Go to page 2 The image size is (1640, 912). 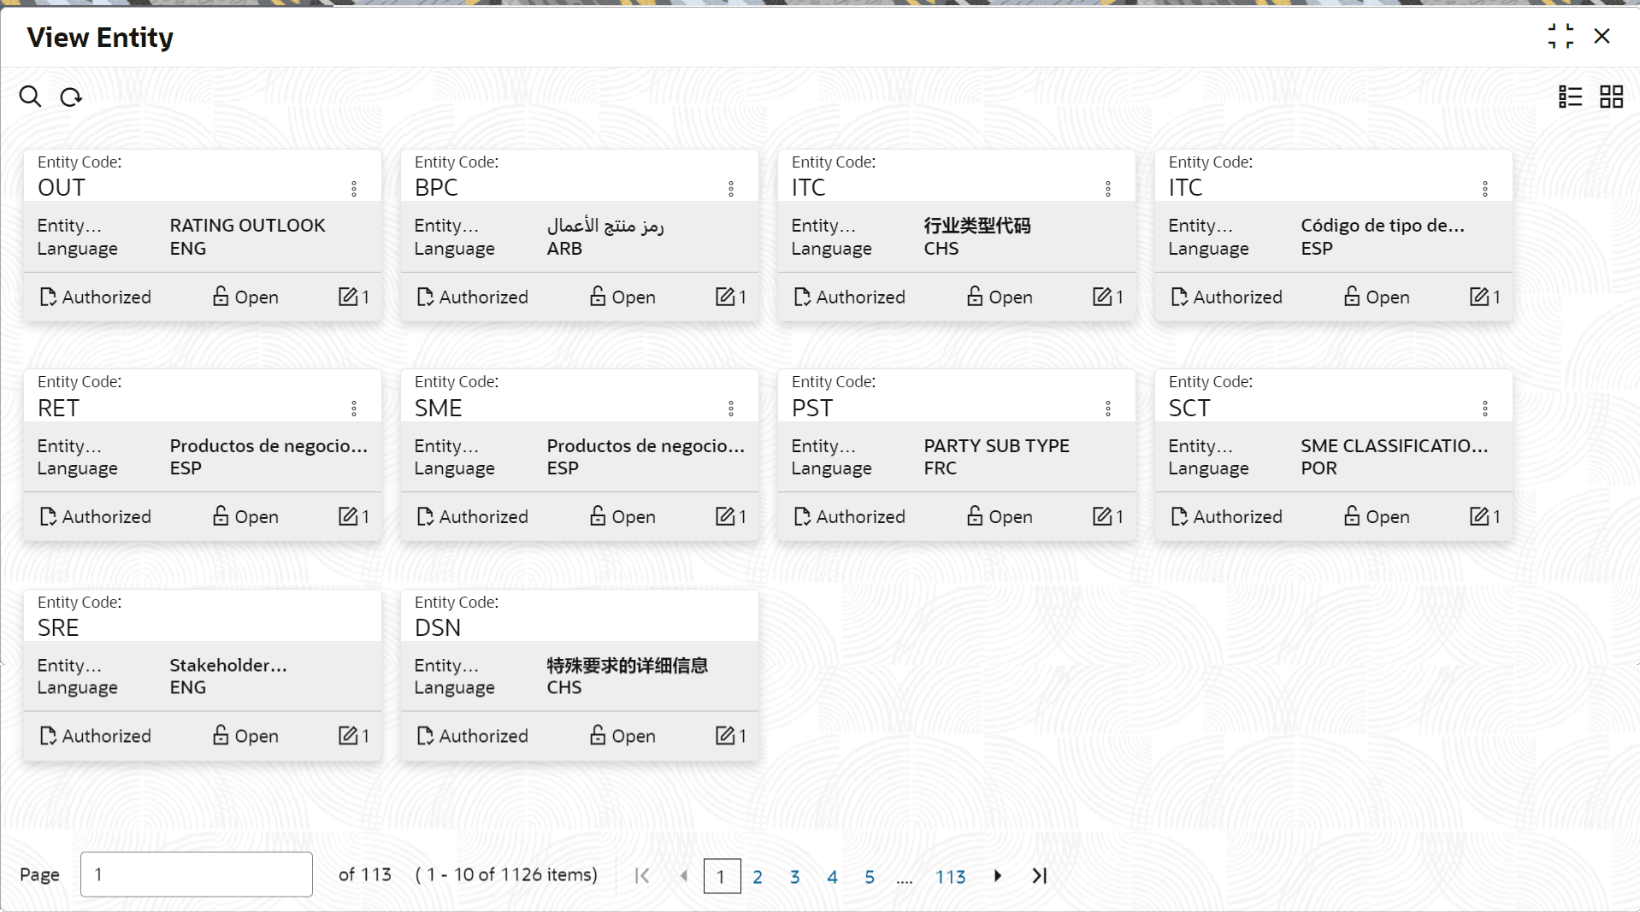[x=758, y=876]
